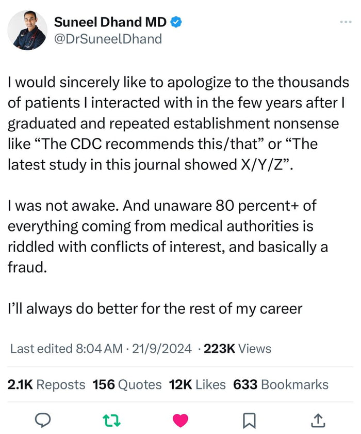The height and width of the screenshot is (434, 361).
Task: Click the 633 Bookmarks count
Action: point(281,384)
